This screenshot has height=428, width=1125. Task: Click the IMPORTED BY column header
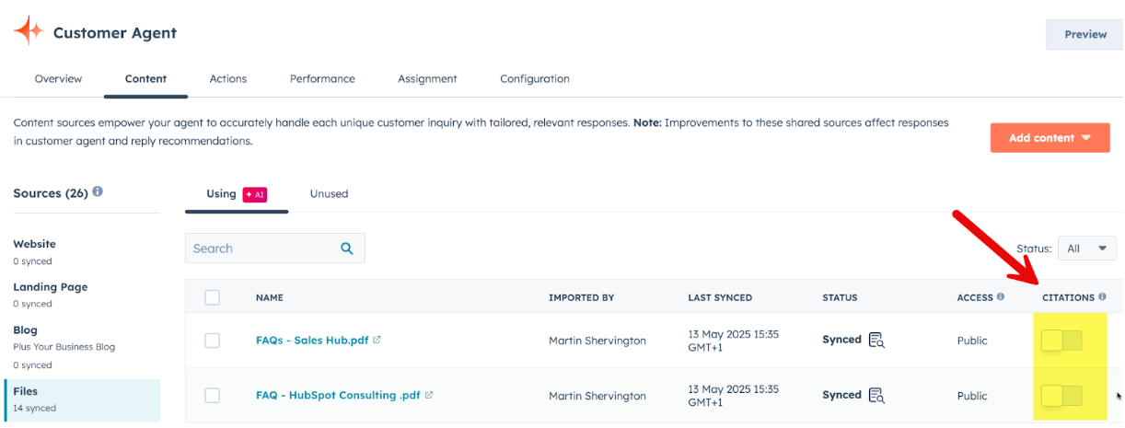tap(581, 298)
